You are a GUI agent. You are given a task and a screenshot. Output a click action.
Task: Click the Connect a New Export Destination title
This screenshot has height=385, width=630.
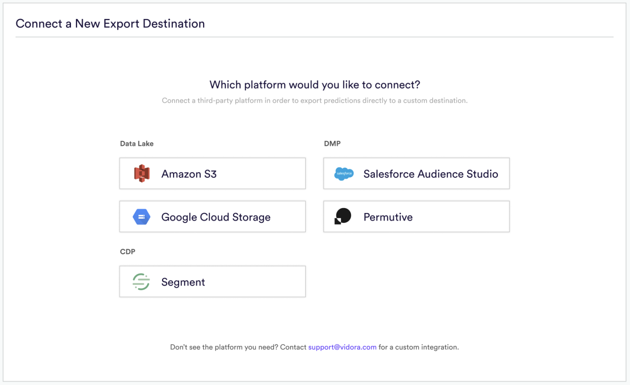[x=110, y=23]
